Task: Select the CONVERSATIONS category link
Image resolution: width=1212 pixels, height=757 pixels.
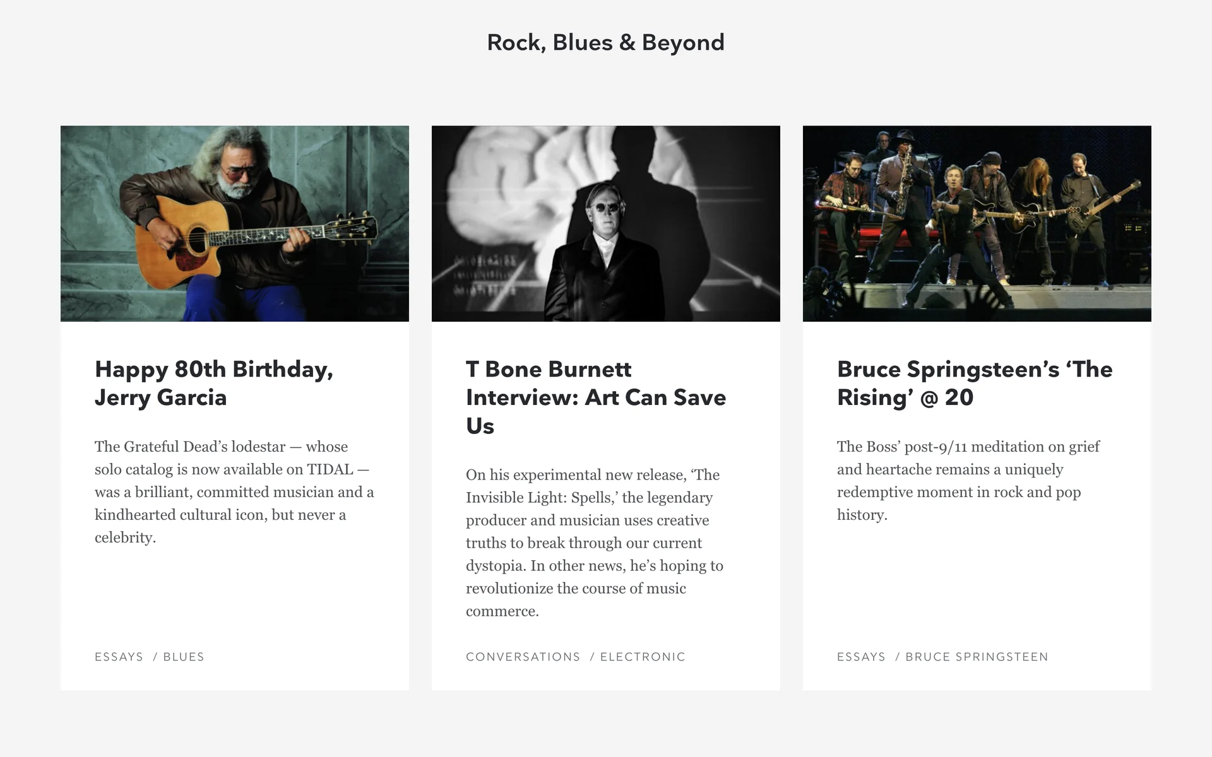Action: (523, 657)
